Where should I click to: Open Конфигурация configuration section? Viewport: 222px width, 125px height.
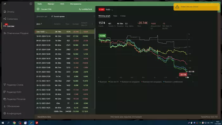12,113
